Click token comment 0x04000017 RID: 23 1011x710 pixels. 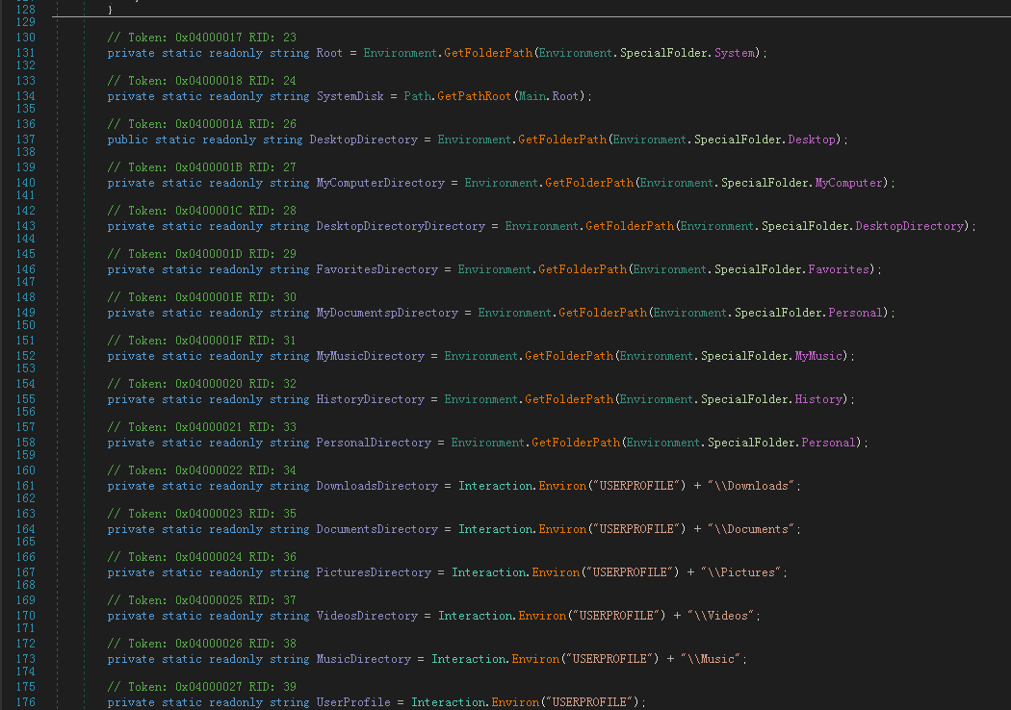click(202, 38)
